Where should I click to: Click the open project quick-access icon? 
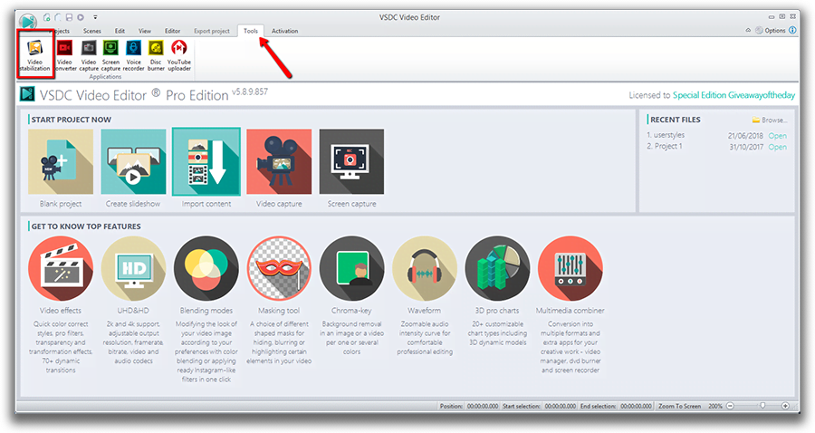coord(58,17)
